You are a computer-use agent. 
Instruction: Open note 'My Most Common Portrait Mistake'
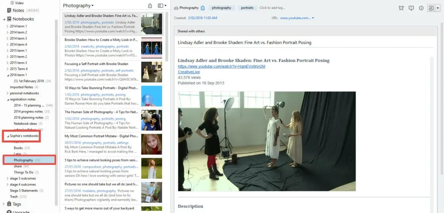(x=113, y=144)
